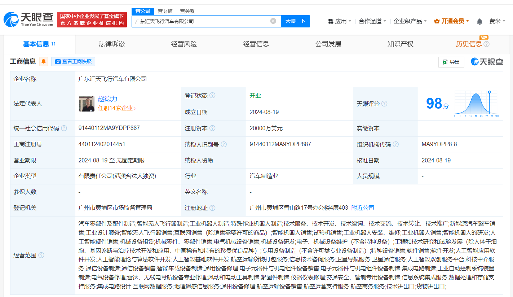This screenshot has height=297, width=513.
Task: Select the 查老板 search tab
Action: (x=165, y=11)
